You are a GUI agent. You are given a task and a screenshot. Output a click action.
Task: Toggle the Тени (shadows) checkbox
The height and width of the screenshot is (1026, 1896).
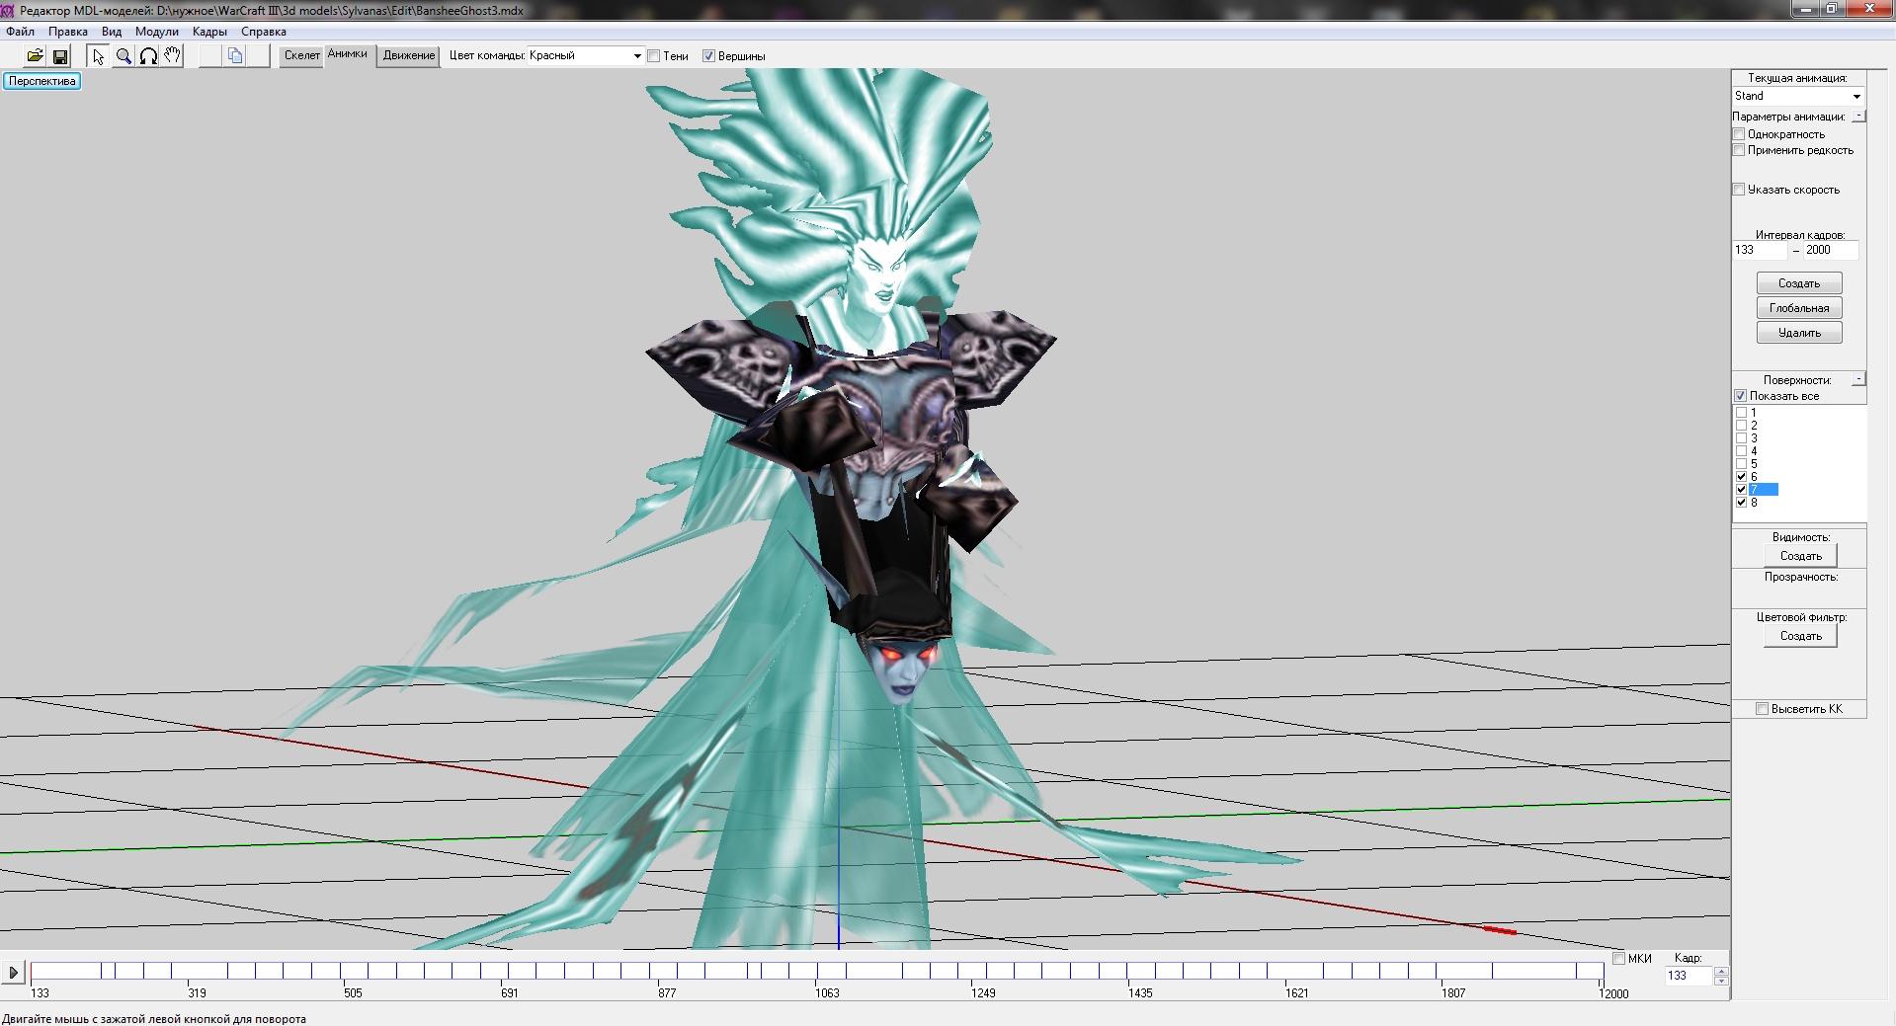(x=653, y=56)
